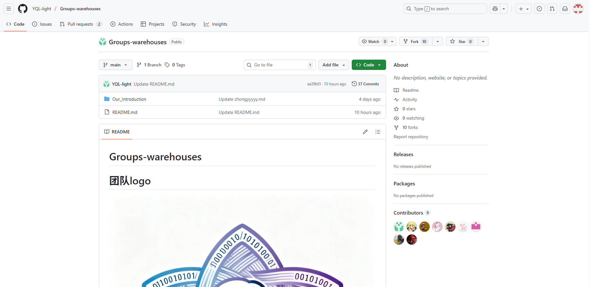Edit README with the pencil icon

point(365,132)
